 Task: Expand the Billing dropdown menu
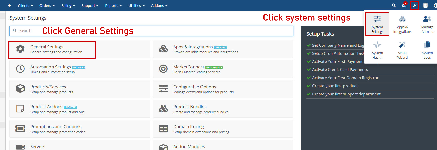pos(68,5)
